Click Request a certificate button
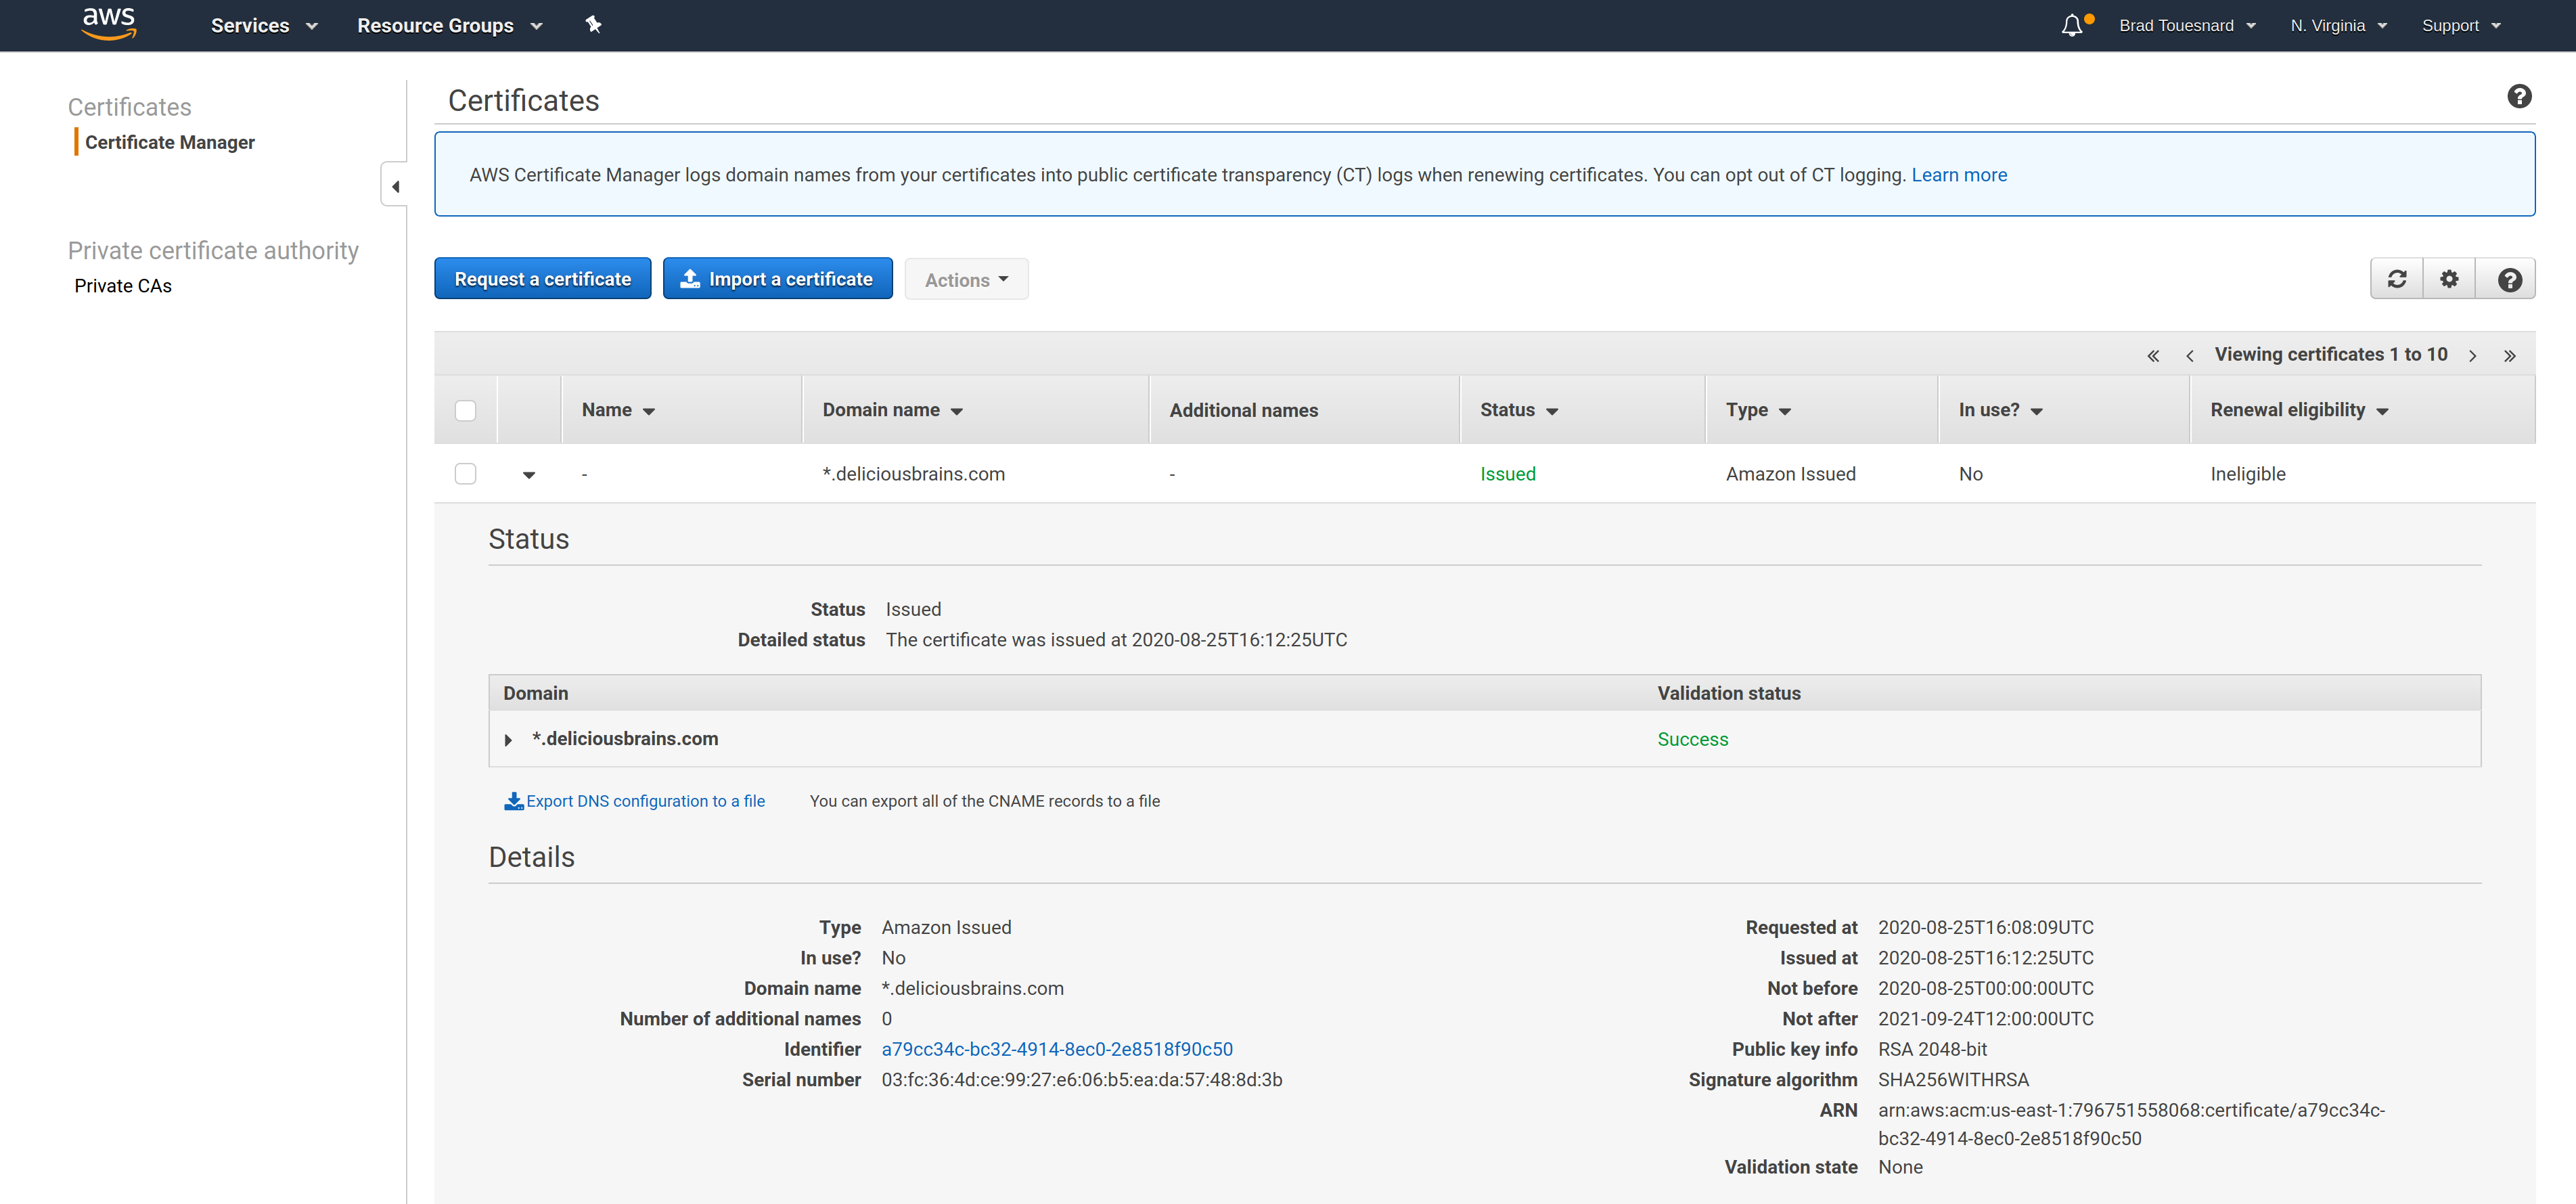This screenshot has width=2576, height=1204. pos(543,279)
